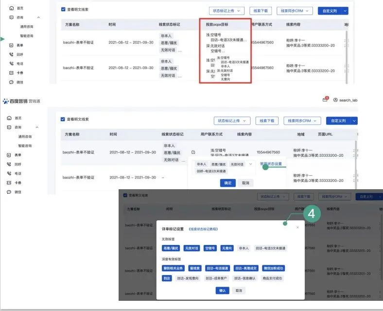Click 电话 phone icon in middle screenshot sidebar
Screen dimensions: 383x311
tap(9, 173)
